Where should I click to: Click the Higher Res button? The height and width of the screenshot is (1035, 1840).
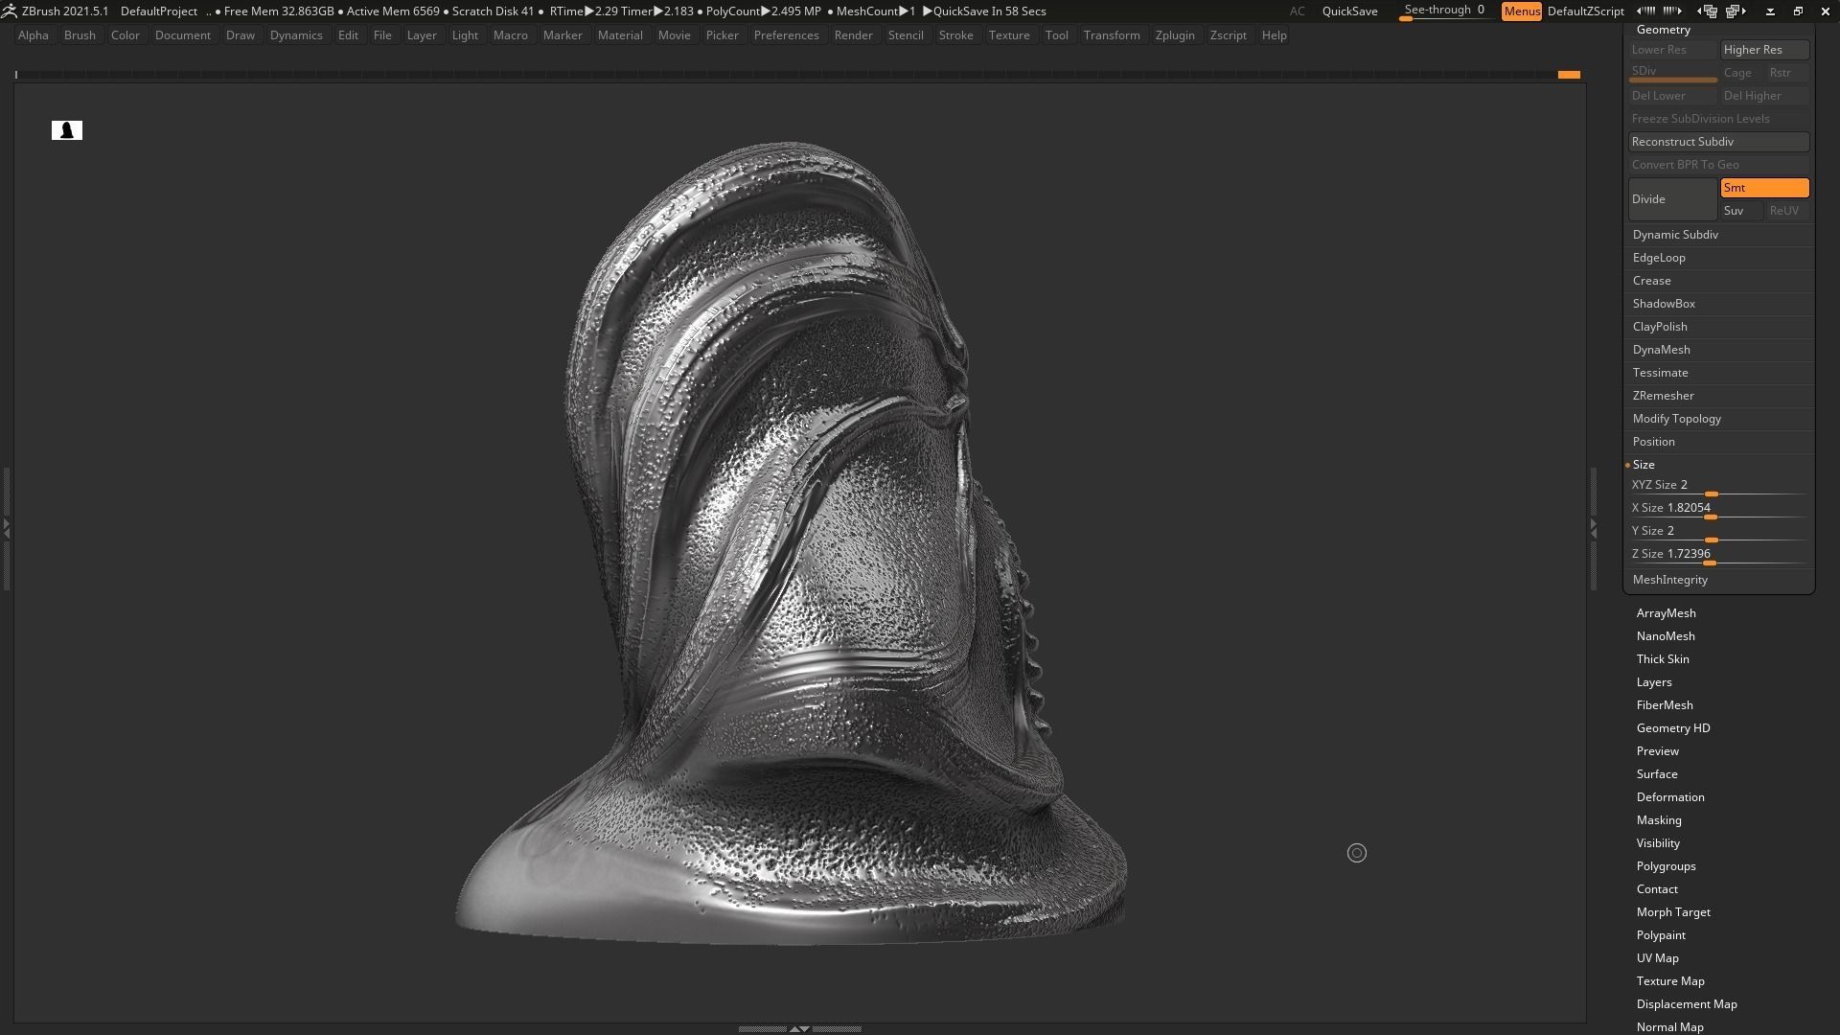coord(1764,50)
